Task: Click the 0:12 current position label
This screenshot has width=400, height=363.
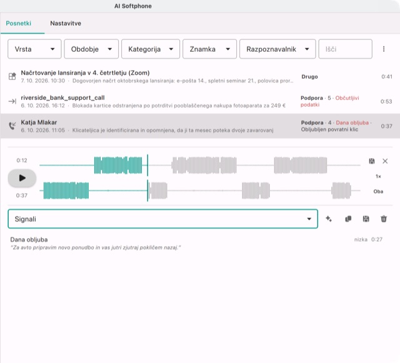Action: 22,161
